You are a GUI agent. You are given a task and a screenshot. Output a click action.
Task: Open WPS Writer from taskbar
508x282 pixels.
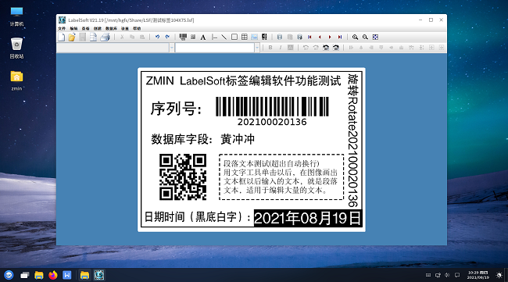[67, 275]
